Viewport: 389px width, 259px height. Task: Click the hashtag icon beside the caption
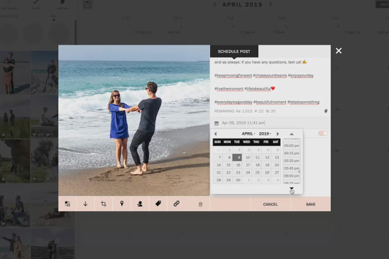coord(325,111)
